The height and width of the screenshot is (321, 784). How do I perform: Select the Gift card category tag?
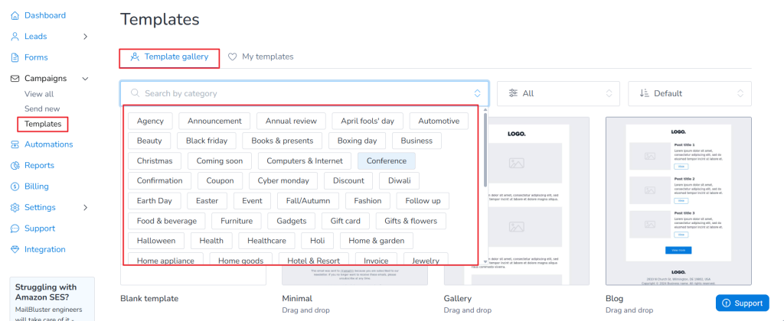point(345,221)
